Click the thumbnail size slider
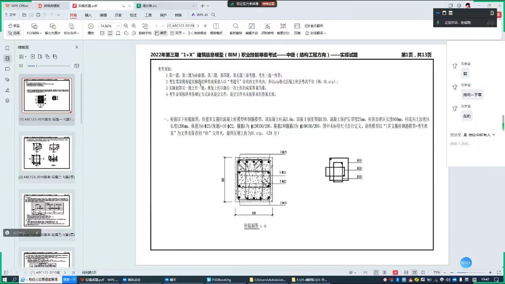 pos(37,66)
